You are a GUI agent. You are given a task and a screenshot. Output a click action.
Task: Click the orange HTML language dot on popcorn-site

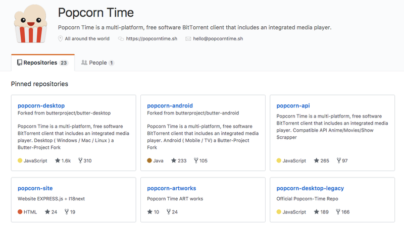click(20, 212)
